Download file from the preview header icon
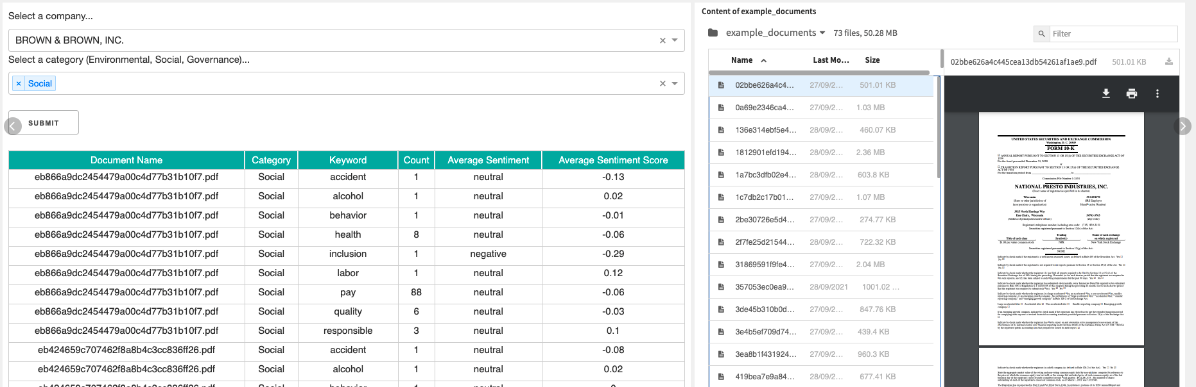The width and height of the screenshot is (1196, 387). tap(1169, 62)
